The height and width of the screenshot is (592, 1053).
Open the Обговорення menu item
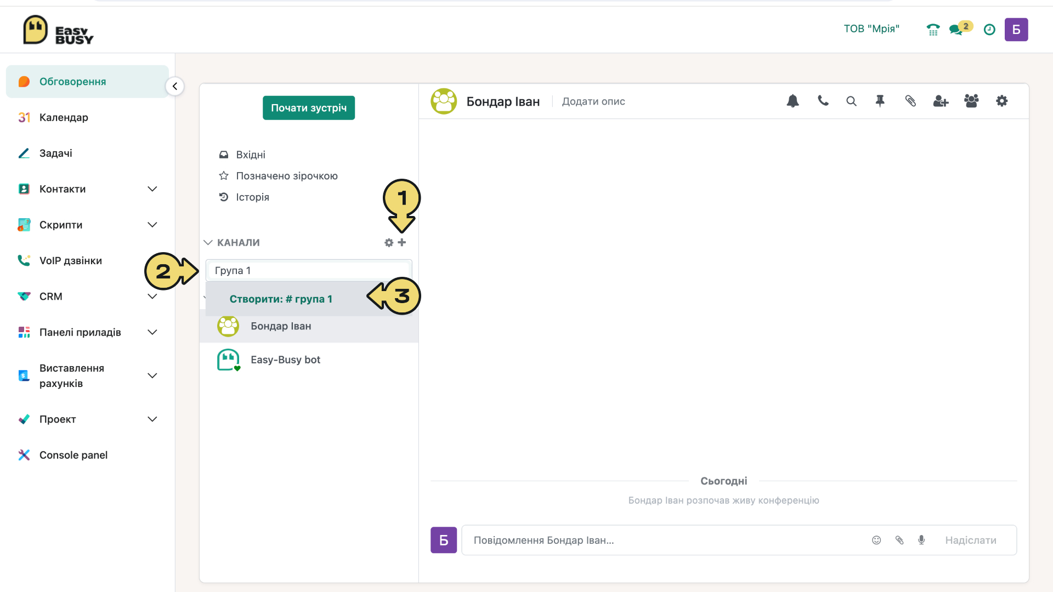click(87, 82)
